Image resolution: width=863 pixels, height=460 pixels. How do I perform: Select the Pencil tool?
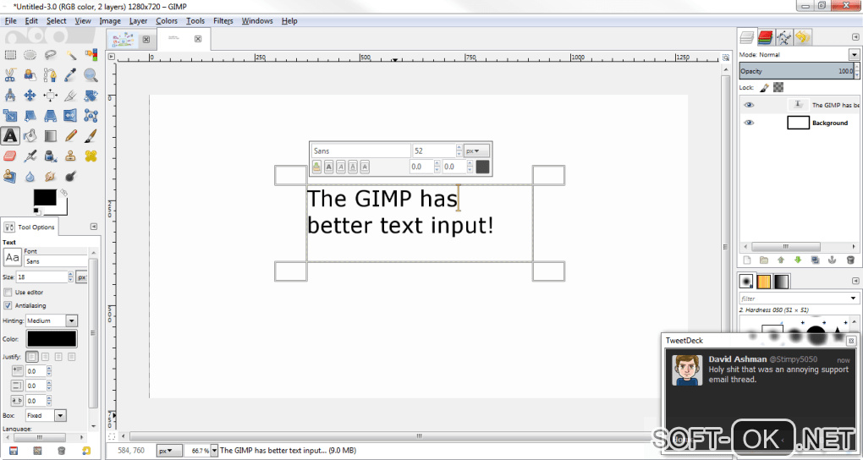coord(71,135)
